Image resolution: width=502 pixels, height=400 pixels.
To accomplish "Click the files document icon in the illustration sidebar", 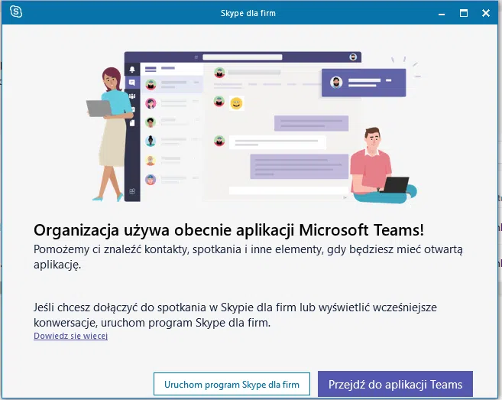I will [x=131, y=122].
